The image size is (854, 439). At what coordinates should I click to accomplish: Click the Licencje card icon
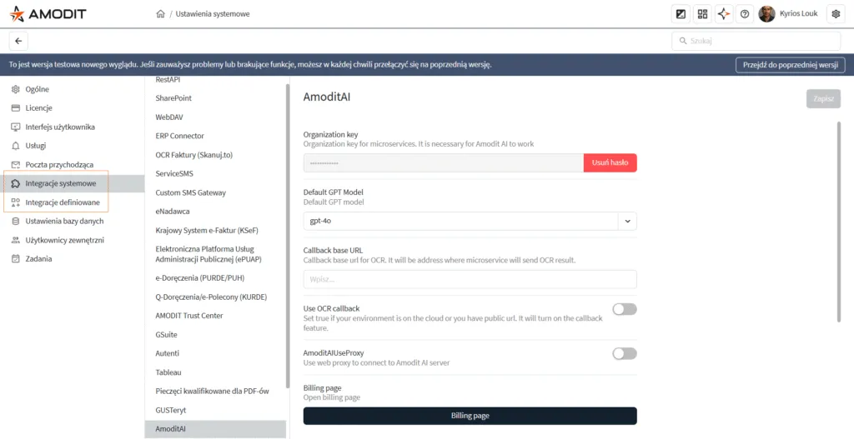[x=15, y=108]
